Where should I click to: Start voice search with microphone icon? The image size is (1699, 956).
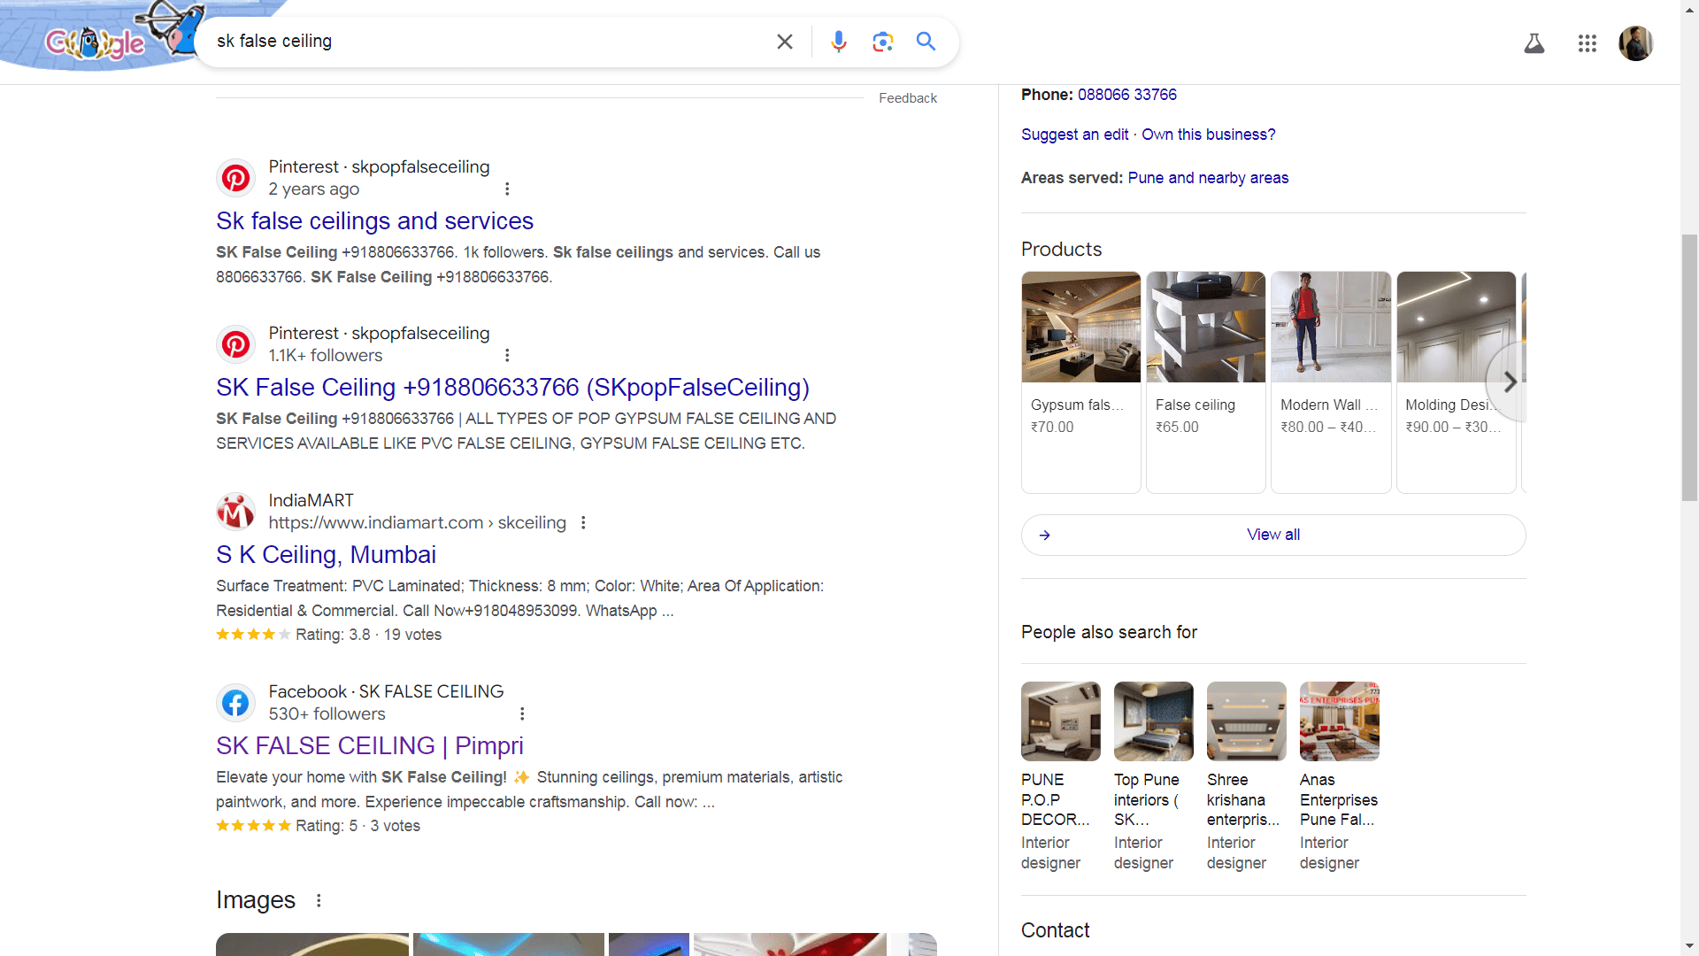tap(838, 42)
